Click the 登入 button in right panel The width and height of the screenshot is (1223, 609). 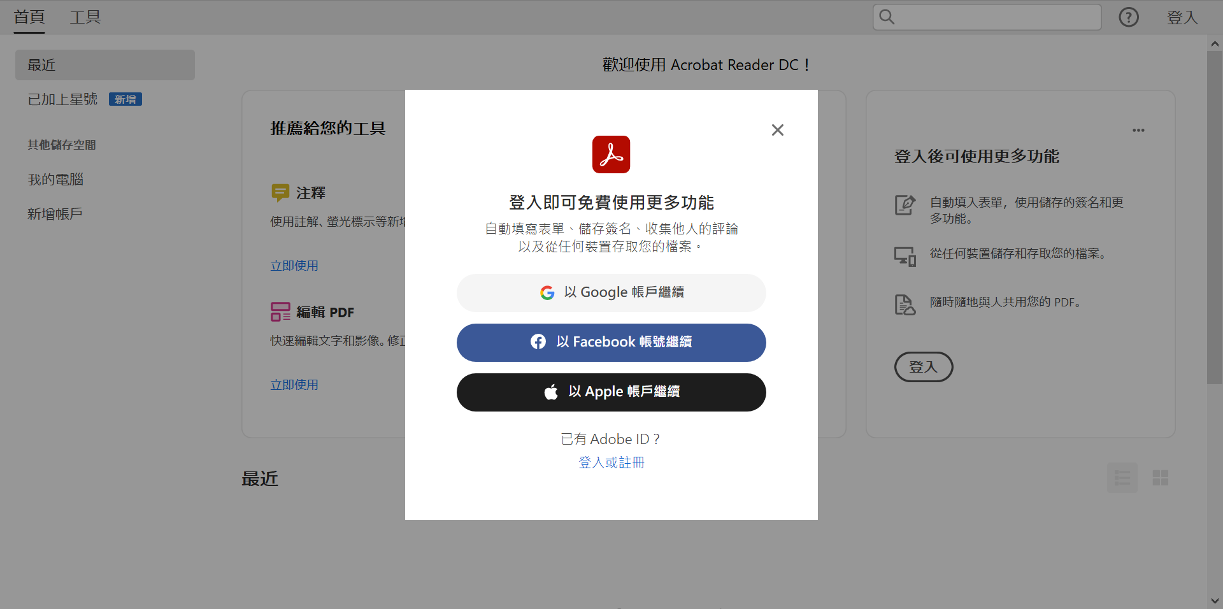(923, 366)
